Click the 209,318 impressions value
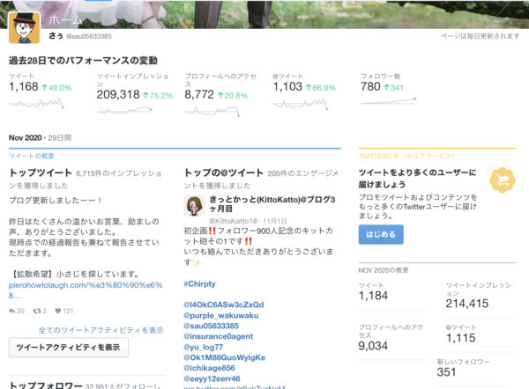The width and height of the screenshot is (529, 389). (x=118, y=95)
